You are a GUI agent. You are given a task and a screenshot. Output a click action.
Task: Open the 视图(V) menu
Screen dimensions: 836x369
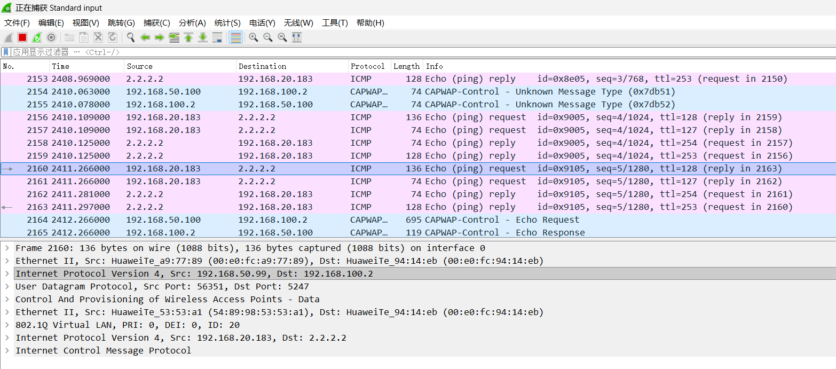[86, 23]
